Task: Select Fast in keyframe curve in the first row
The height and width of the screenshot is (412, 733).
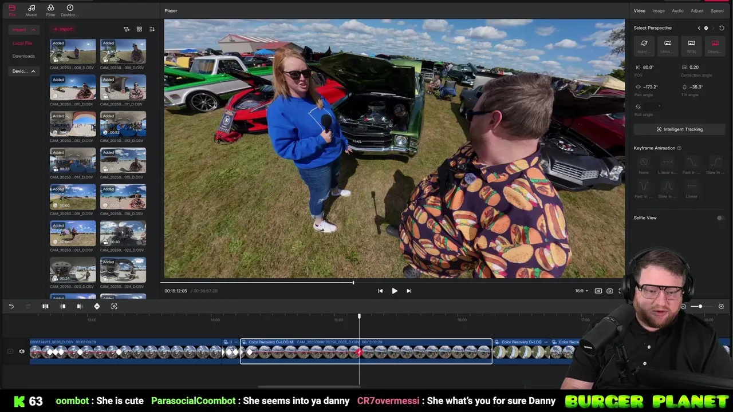Action: click(x=691, y=165)
